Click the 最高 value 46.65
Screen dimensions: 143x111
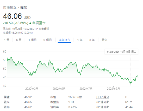tap(28, 102)
